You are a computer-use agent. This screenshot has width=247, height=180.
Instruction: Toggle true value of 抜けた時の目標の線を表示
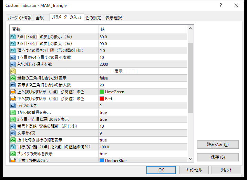[143, 140]
